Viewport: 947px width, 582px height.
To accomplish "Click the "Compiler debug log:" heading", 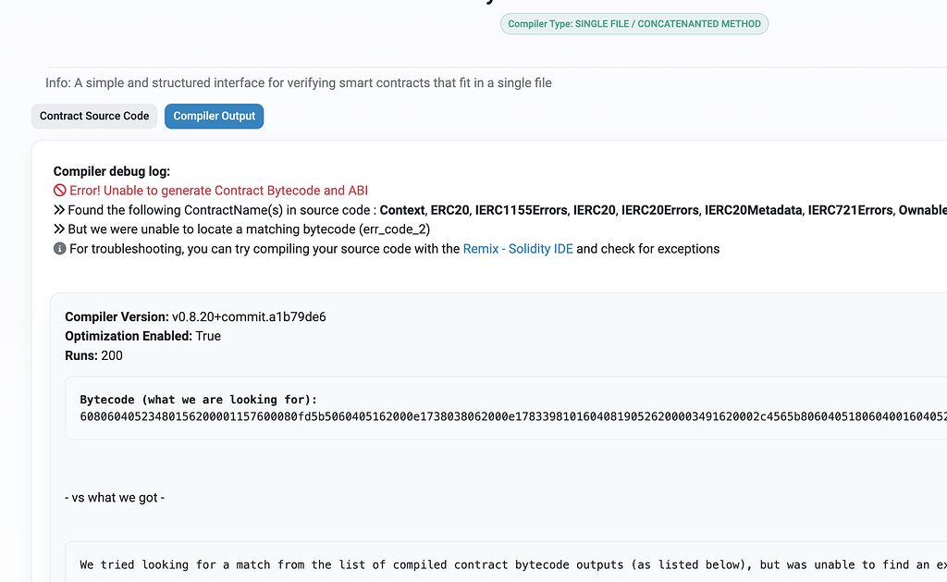I will click(x=112, y=171).
